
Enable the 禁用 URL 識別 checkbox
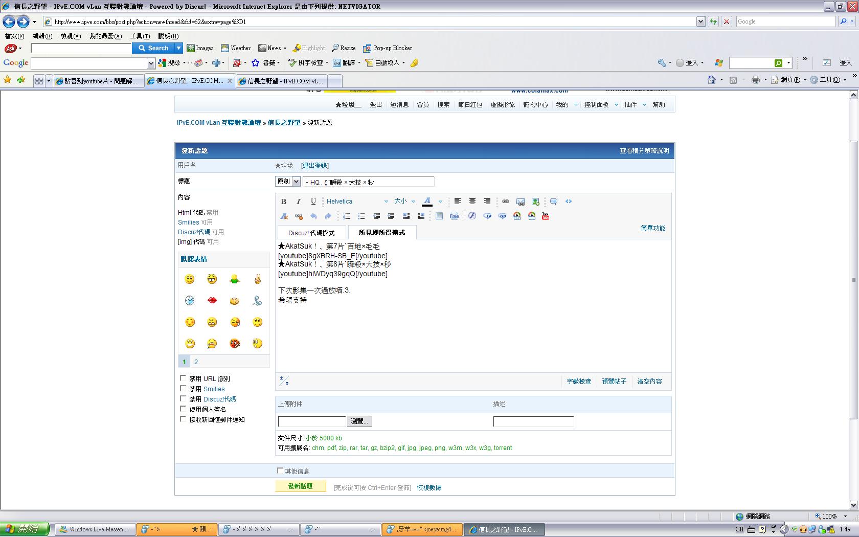183,378
